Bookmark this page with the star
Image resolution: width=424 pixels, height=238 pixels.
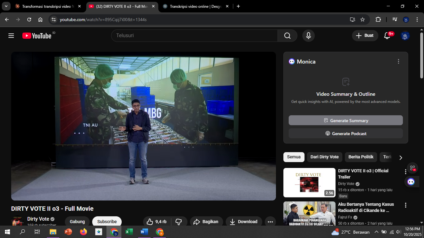click(363, 20)
